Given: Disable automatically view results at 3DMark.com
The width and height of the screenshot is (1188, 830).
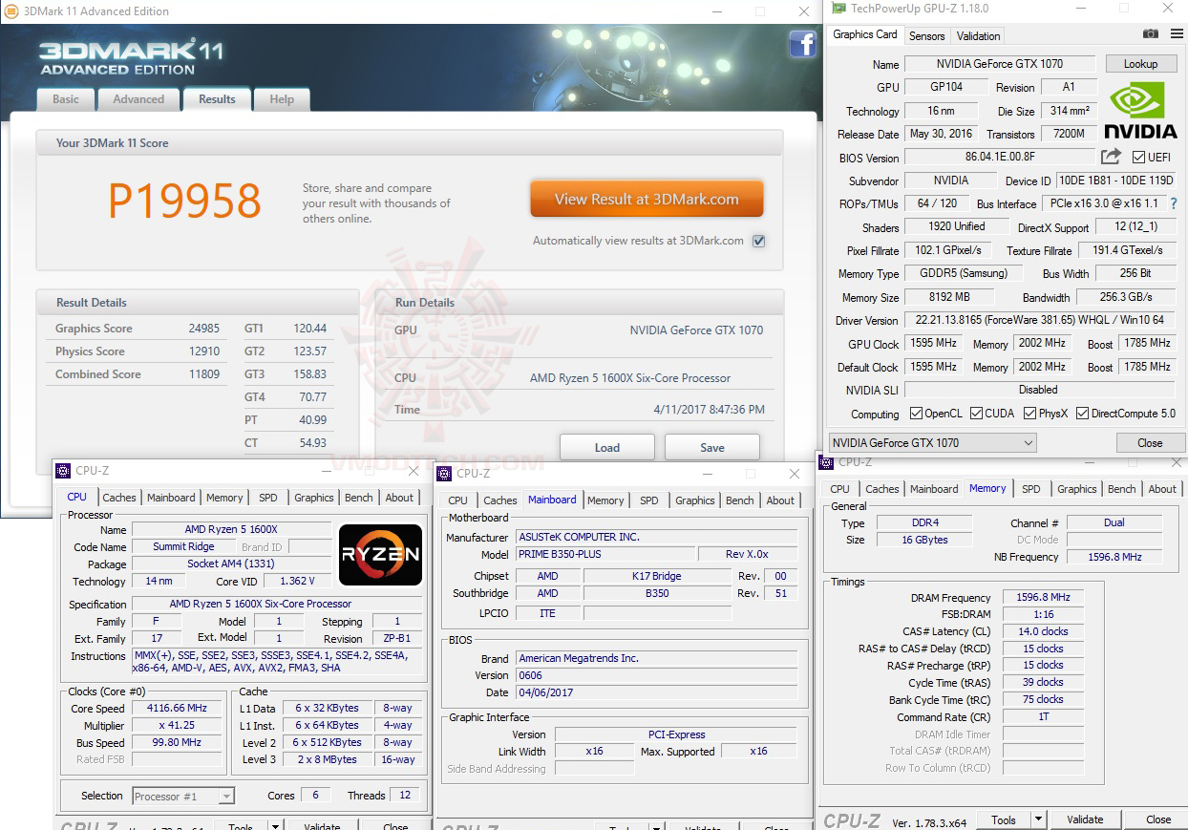Looking at the screenshot, I should (758, 241).
